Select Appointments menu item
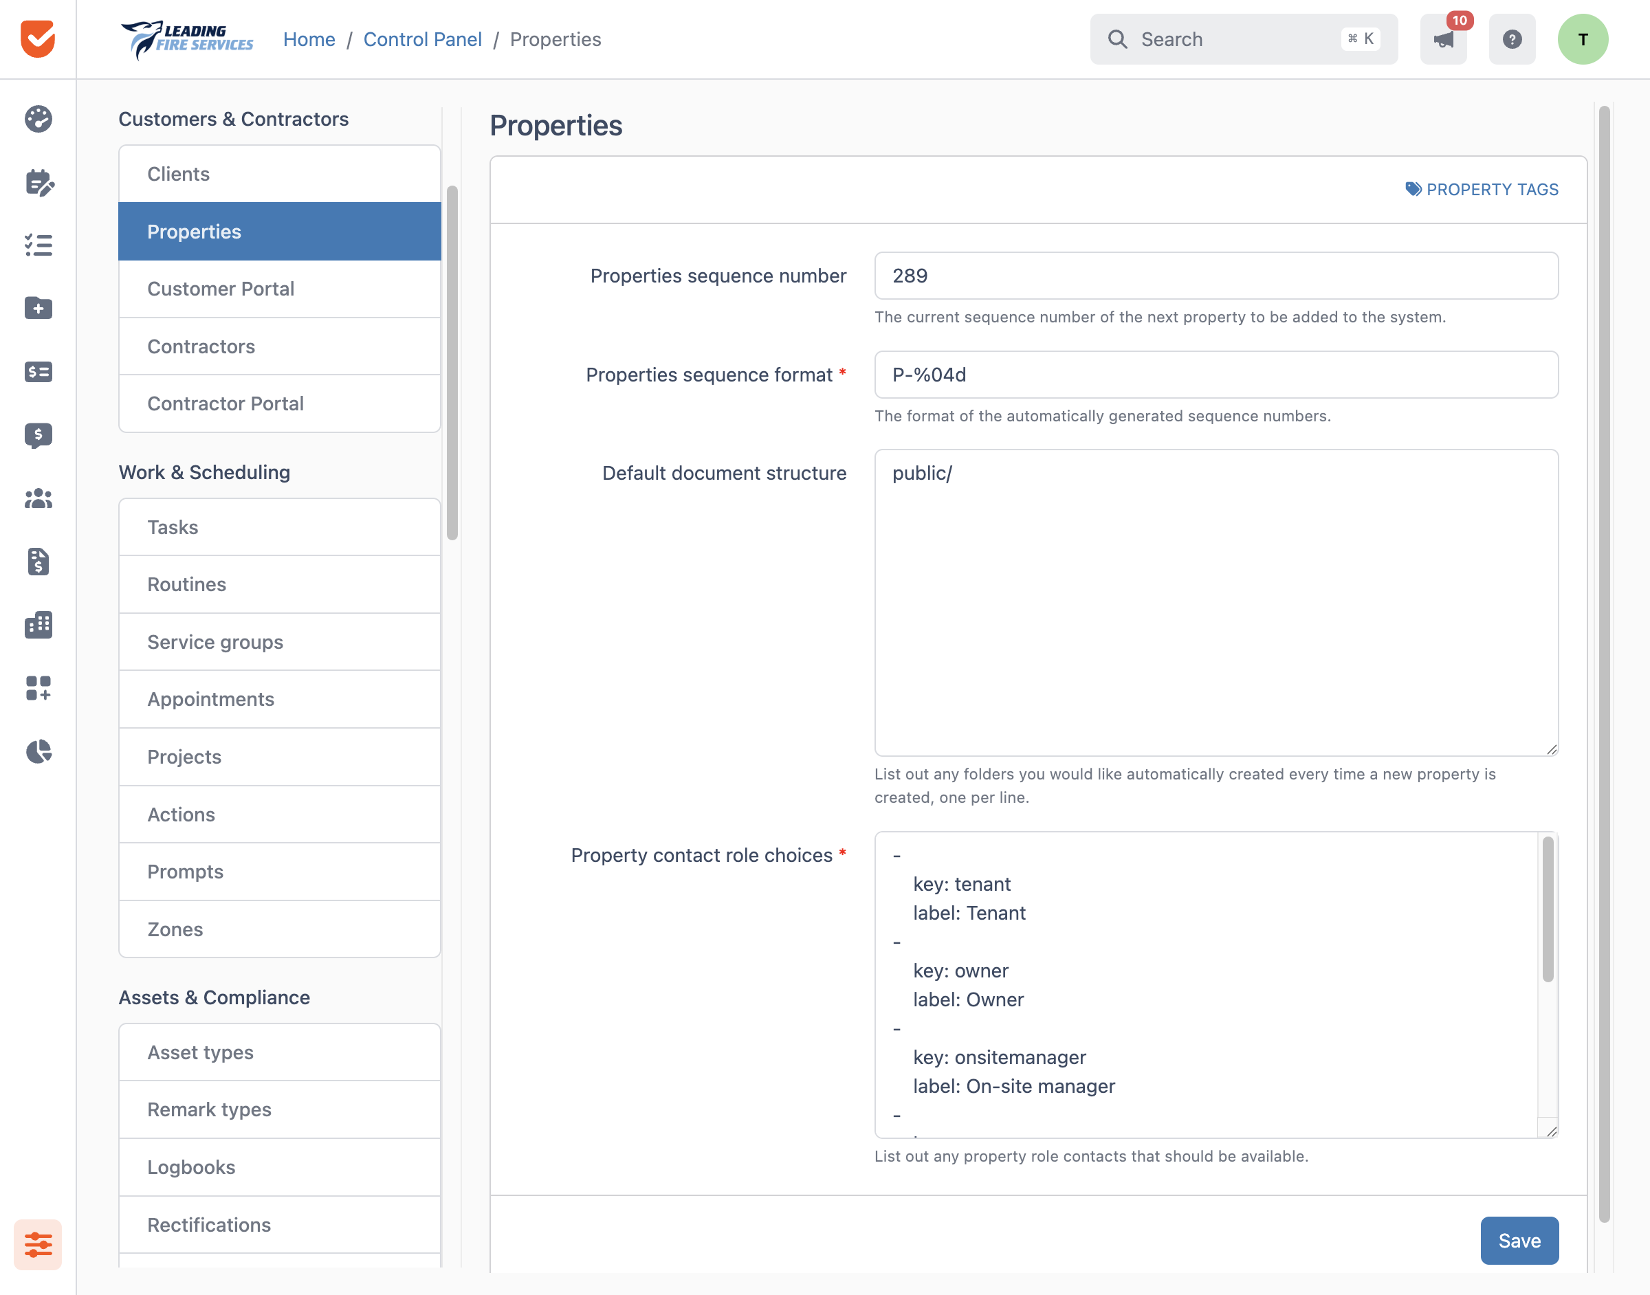Viewport: 1650px width, 1295px height. pos(279,699)
